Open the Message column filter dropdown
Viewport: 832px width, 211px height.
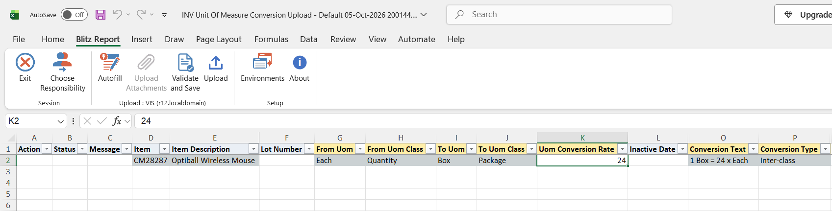127,149
